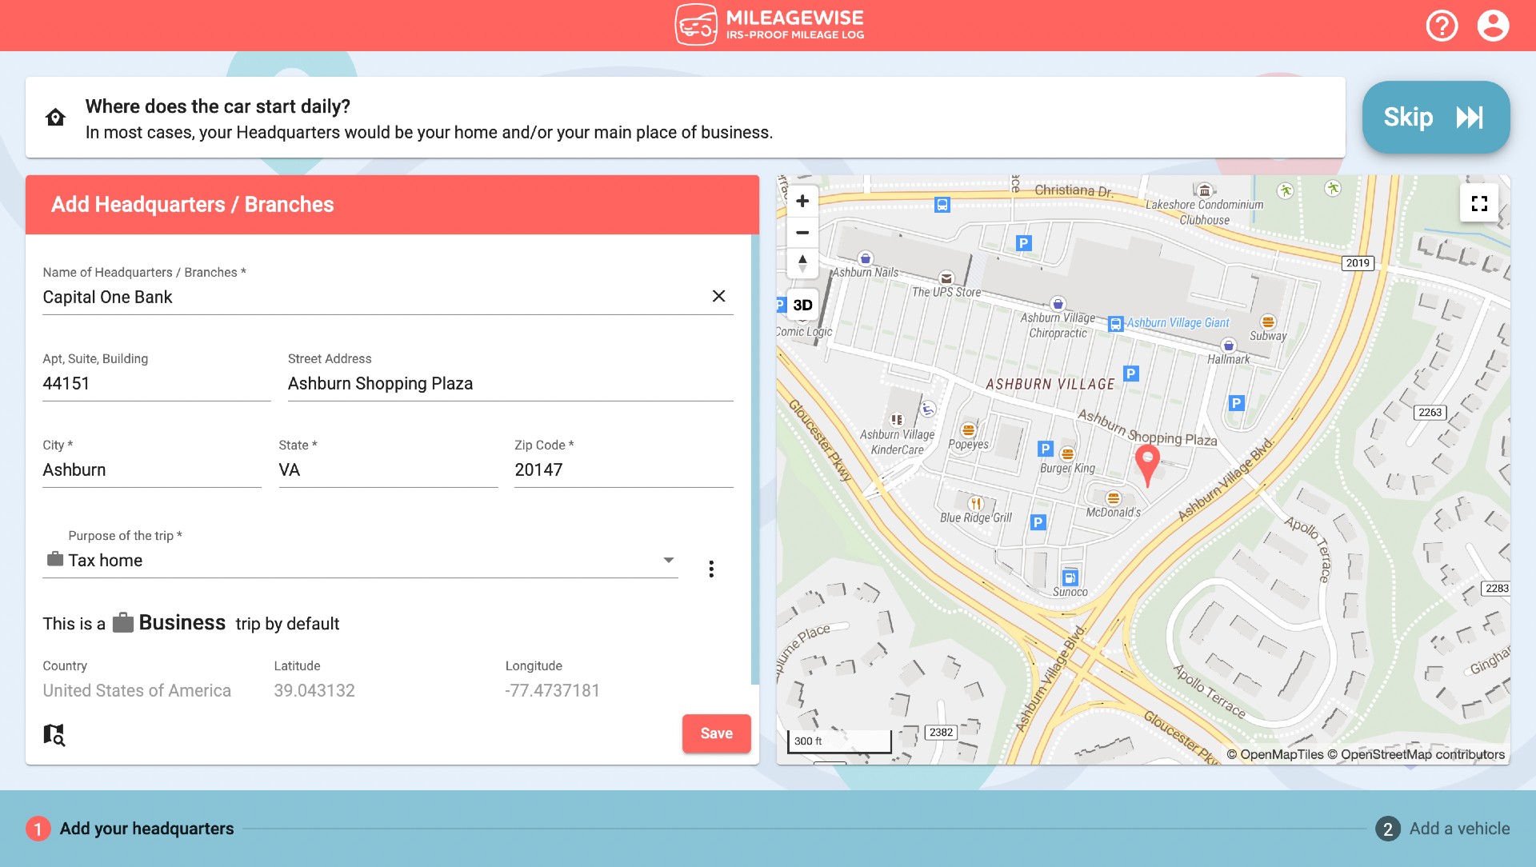Enter fullscreen map mode
This screenshot has height=867, width=1536.
[x=1479, y=203]
